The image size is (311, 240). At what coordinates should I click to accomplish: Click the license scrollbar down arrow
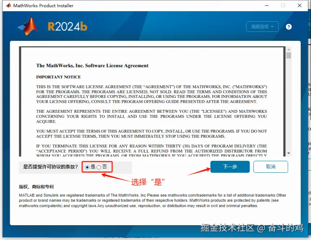click(x=289, y=153)
